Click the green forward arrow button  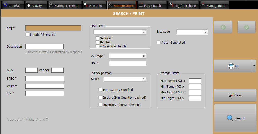click(x=246, y=27)
